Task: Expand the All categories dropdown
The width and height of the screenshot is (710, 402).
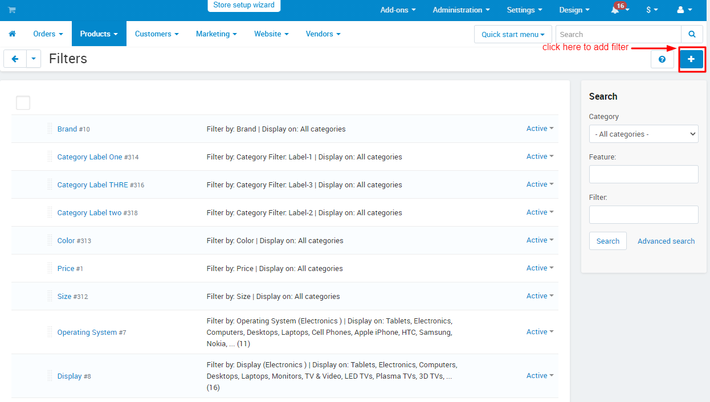Action: pyautogui.click(x=643, y=134)
